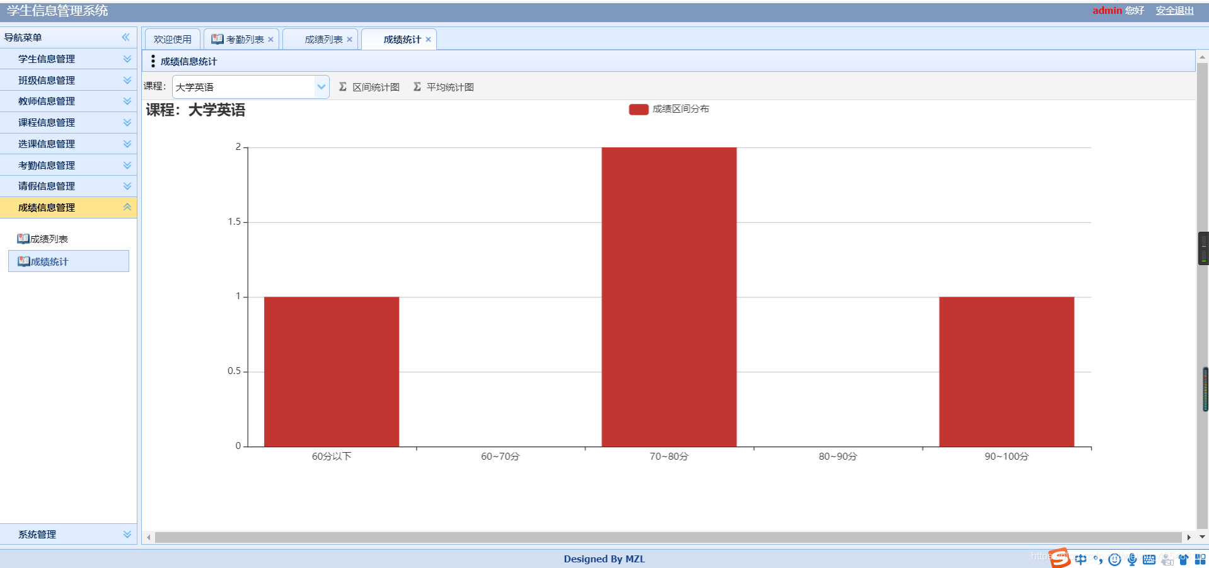Close the 成绩列表 tab

pos(350,39)
